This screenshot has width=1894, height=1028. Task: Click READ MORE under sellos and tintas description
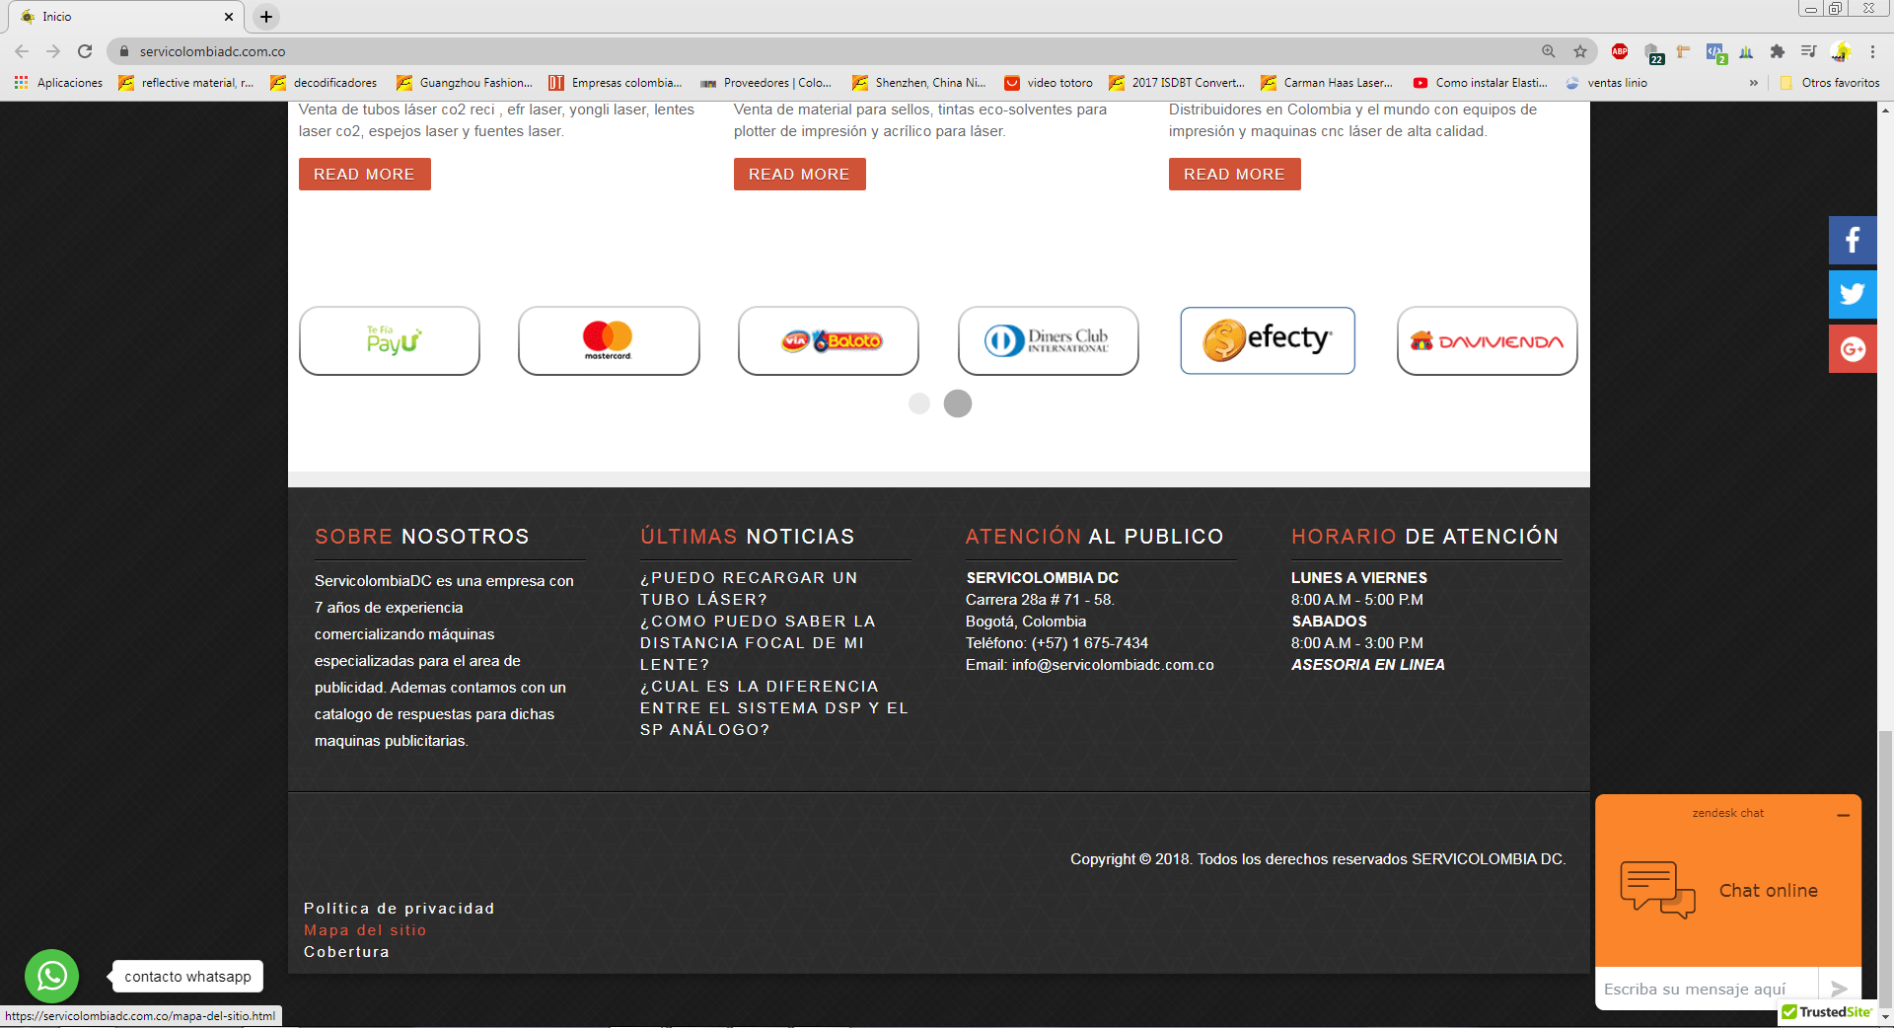800,174
